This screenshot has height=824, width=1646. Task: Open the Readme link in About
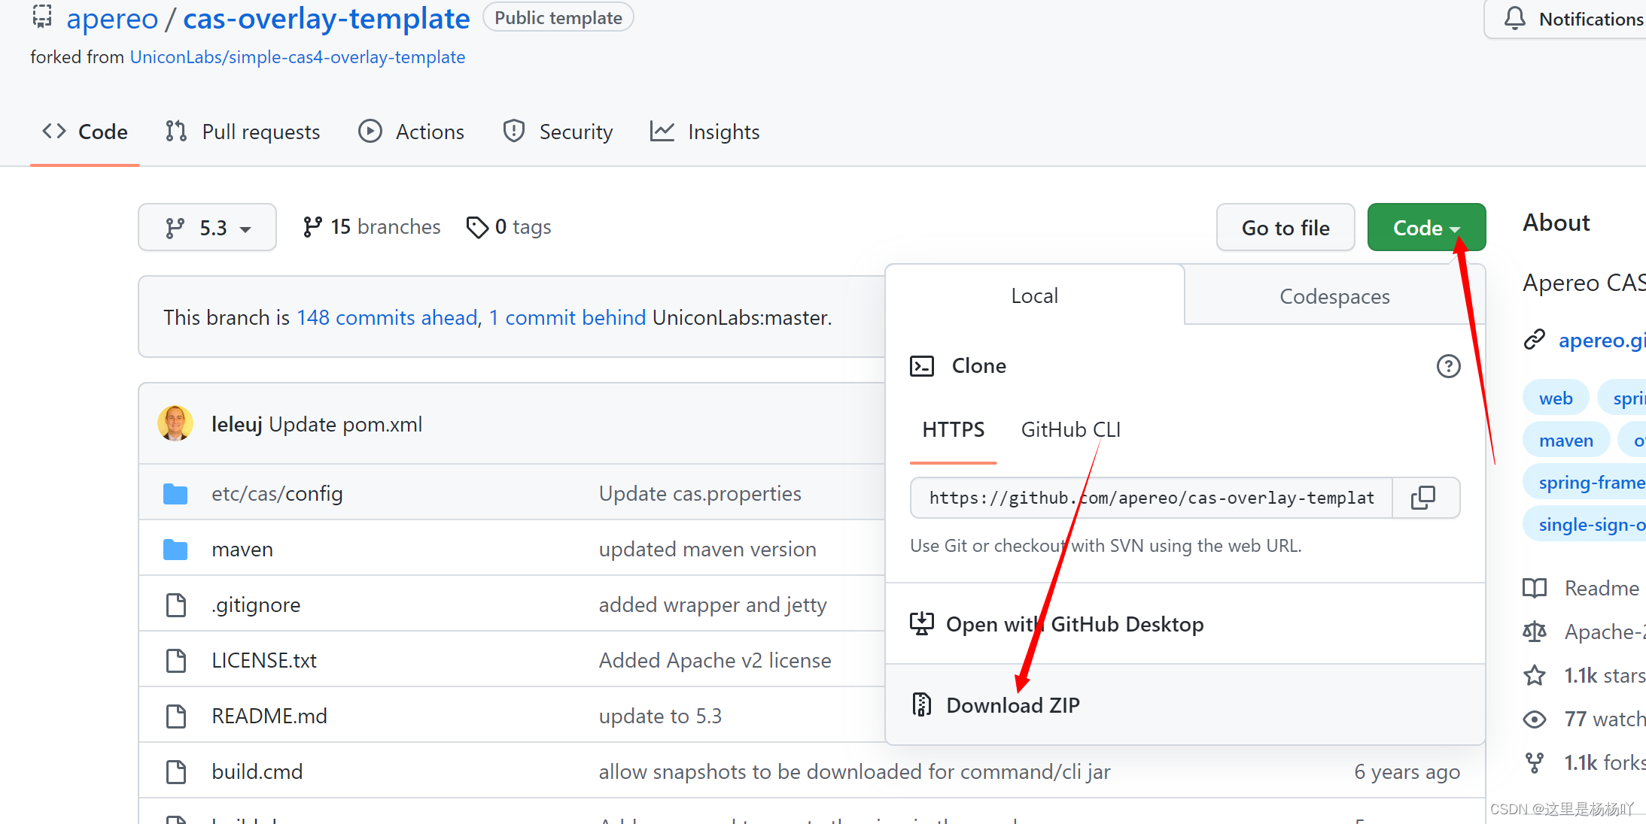(1581, 588)
